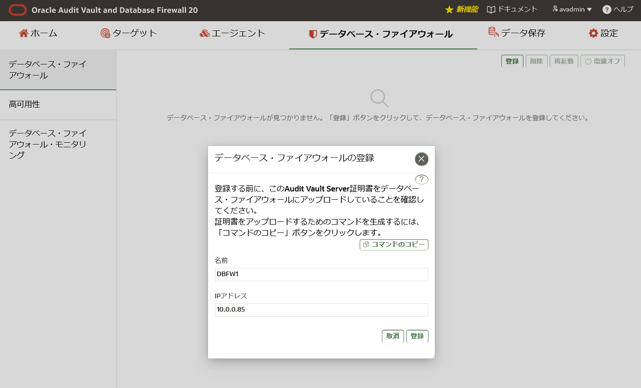Click the コマンドのコピー button
The height and width of the screenshot is (388, 641).
coord(394,244)
